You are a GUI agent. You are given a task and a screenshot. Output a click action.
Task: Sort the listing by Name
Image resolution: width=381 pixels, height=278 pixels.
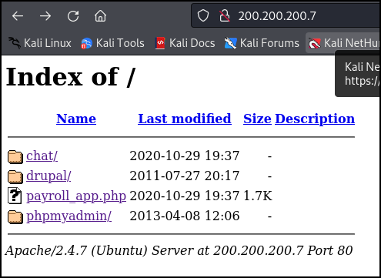point(76,119)
